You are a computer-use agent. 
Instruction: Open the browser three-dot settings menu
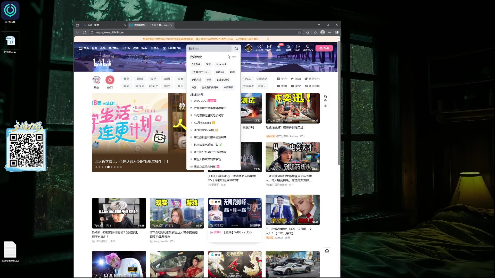tap(329, 32)
